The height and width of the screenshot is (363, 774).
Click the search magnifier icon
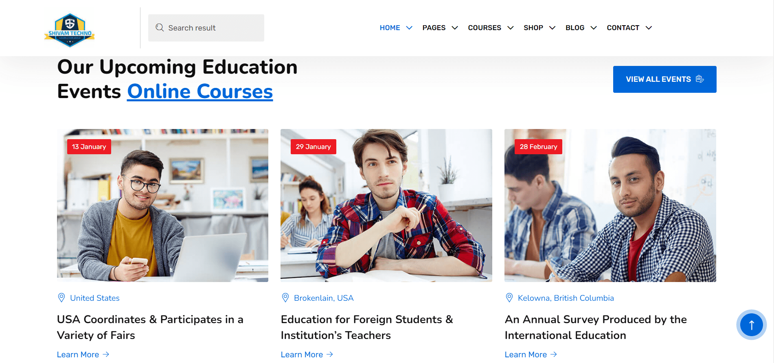coord(160,28)
